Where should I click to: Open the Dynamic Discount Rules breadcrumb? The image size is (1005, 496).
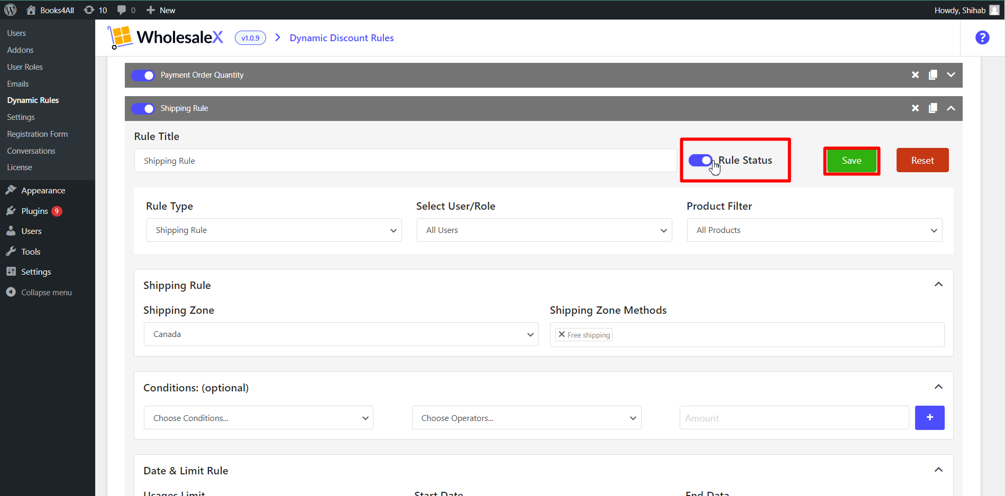pos(342,38)
